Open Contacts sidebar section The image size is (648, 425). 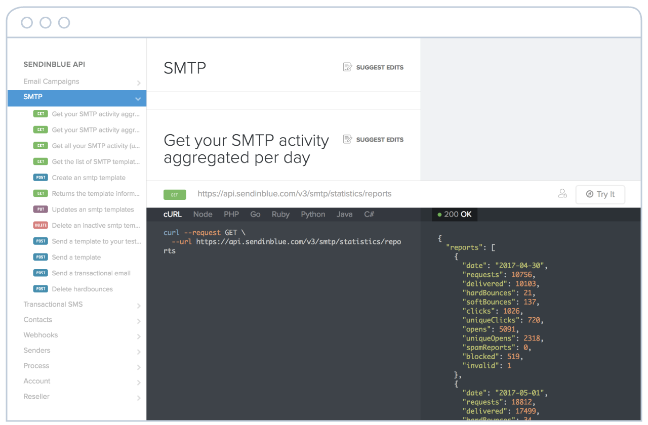point(37,320)
